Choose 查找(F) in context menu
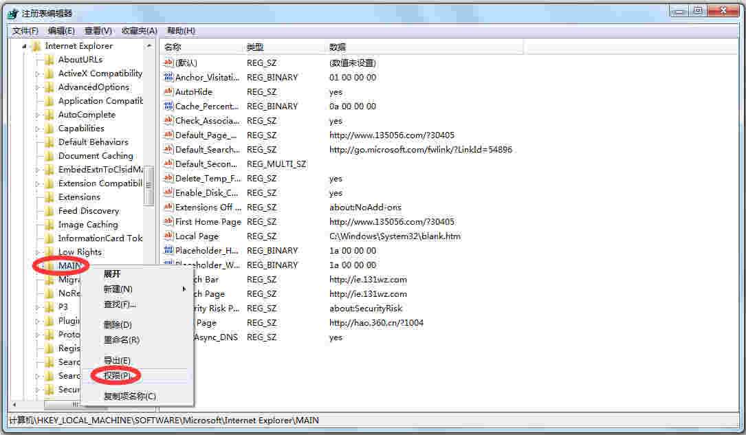 click(x=138, y=304)
